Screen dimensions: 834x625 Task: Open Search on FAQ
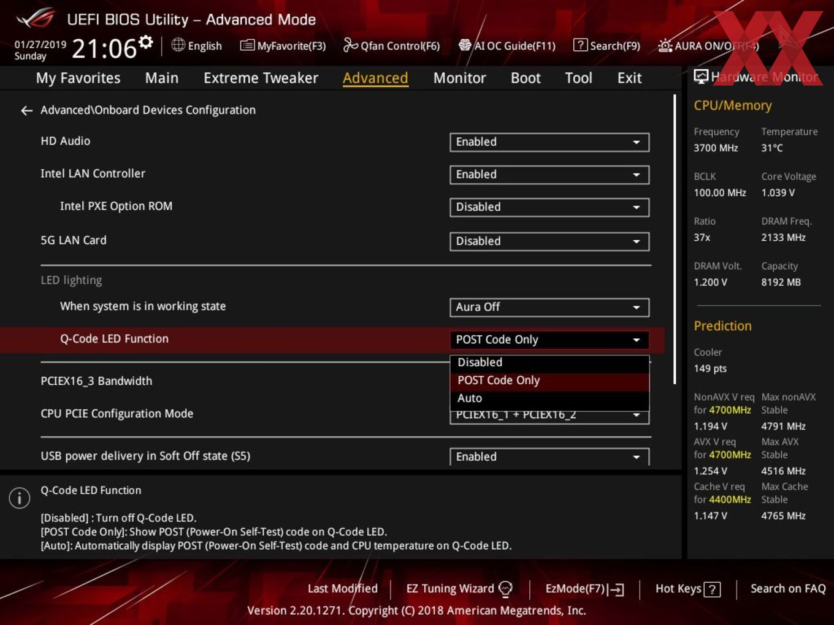788,589
